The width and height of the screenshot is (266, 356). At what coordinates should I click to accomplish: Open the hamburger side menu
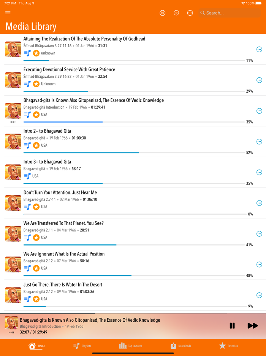(8, 13)
